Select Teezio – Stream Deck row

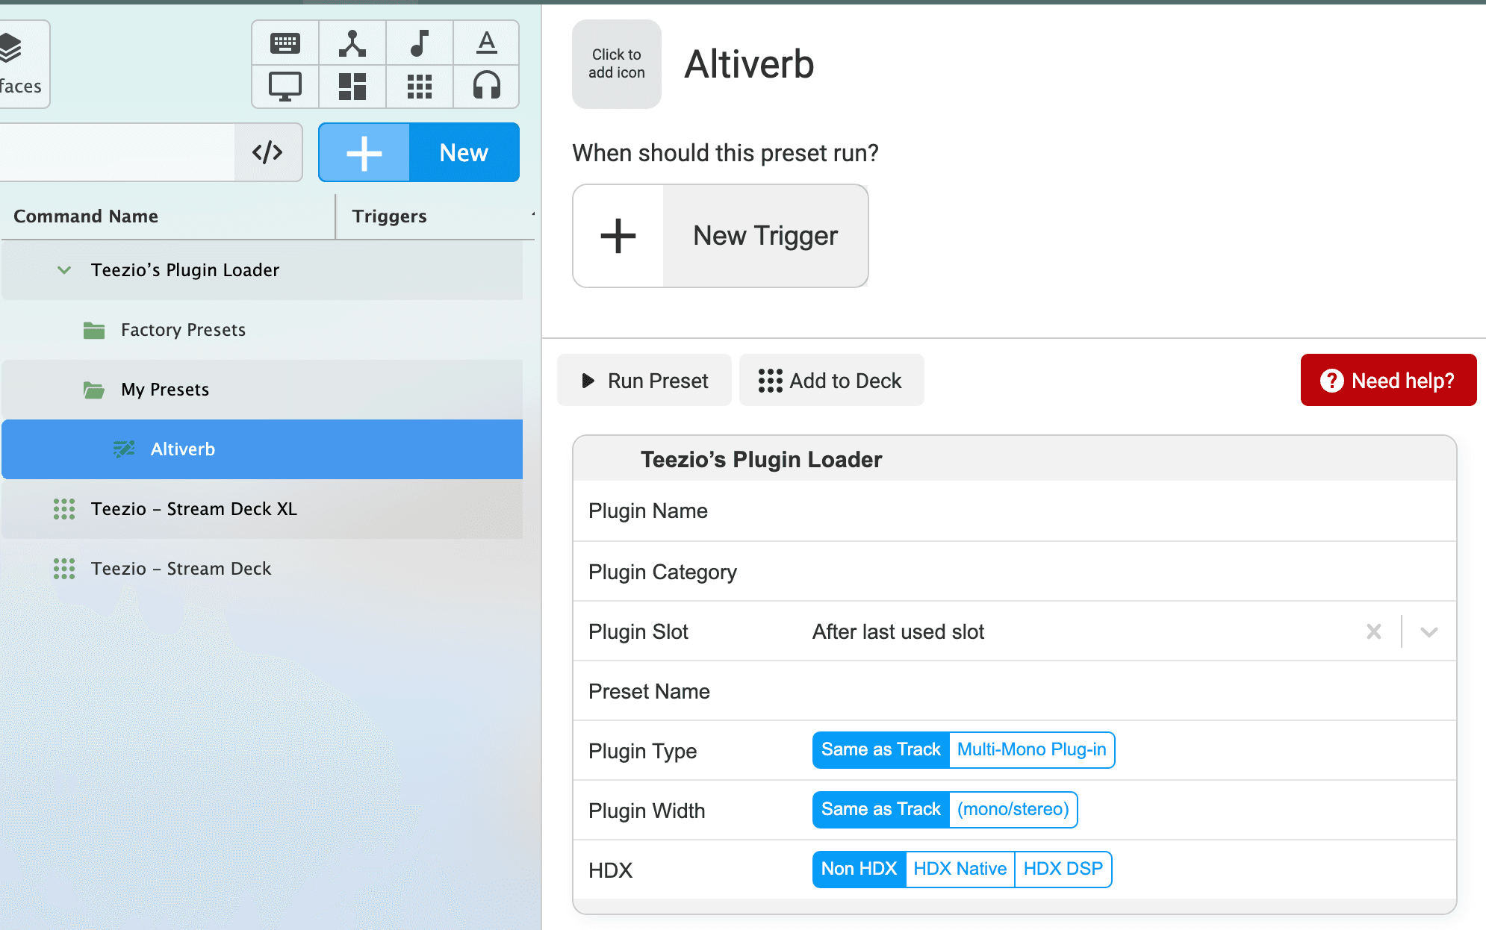262,569
